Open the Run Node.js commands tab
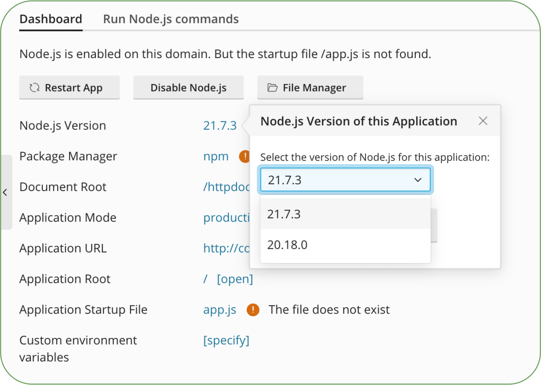Screen dimensions: 541x385 click(x=171, y=19)
